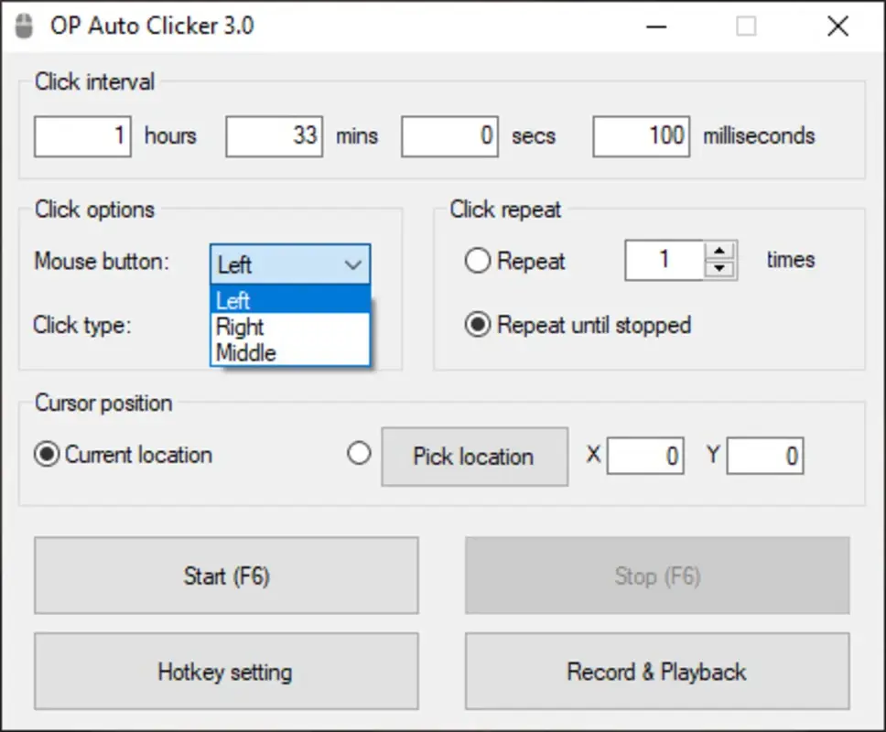Enable the Repeat option
The image size is (886, 732).
[x=477, y=261]
